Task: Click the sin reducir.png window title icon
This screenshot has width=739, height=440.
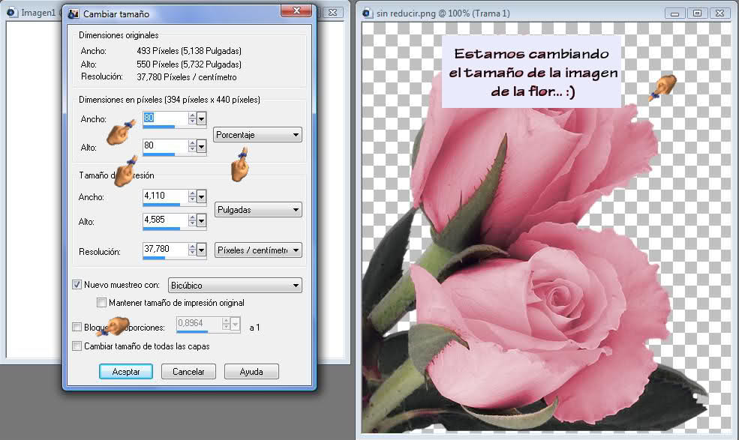Action: pos(367,13)
